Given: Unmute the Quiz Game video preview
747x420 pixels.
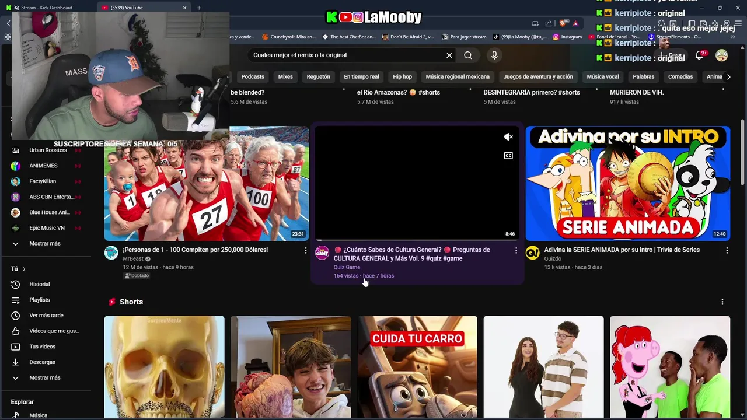Looking at the screenshot, I should coord(508,137).
